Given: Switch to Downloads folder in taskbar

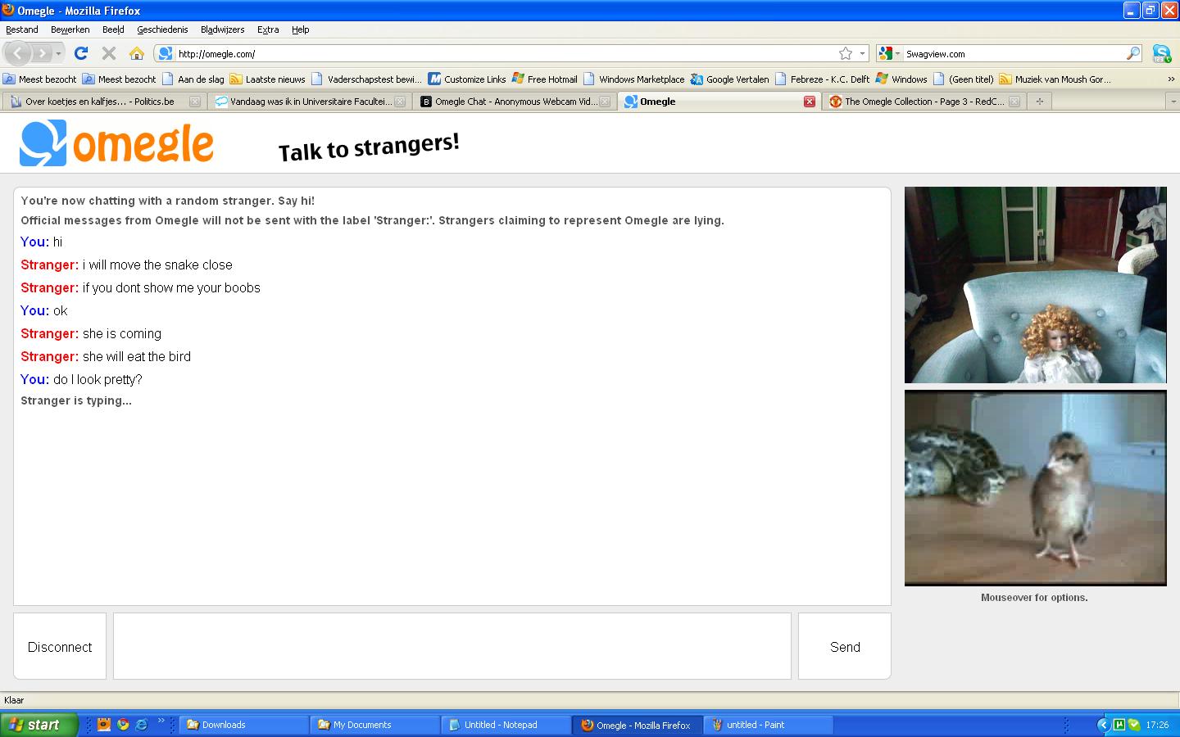Looking at the screenshot, I should [x=244, y=725].
